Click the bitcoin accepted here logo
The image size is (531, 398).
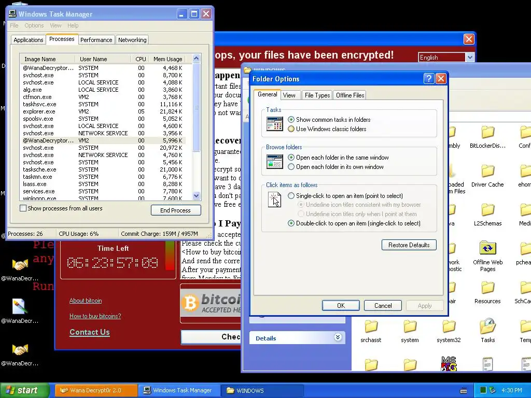(211, 303)
